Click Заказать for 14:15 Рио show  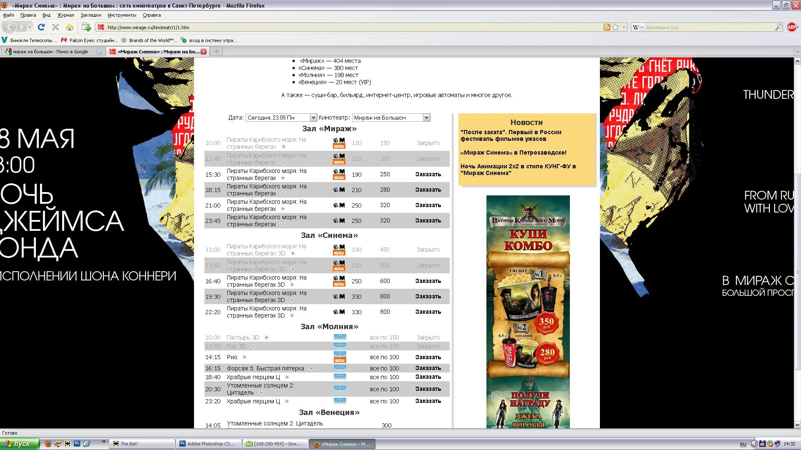[428, 357]
